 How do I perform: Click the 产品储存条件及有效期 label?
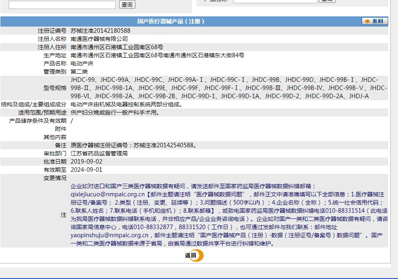click(38, 121)
